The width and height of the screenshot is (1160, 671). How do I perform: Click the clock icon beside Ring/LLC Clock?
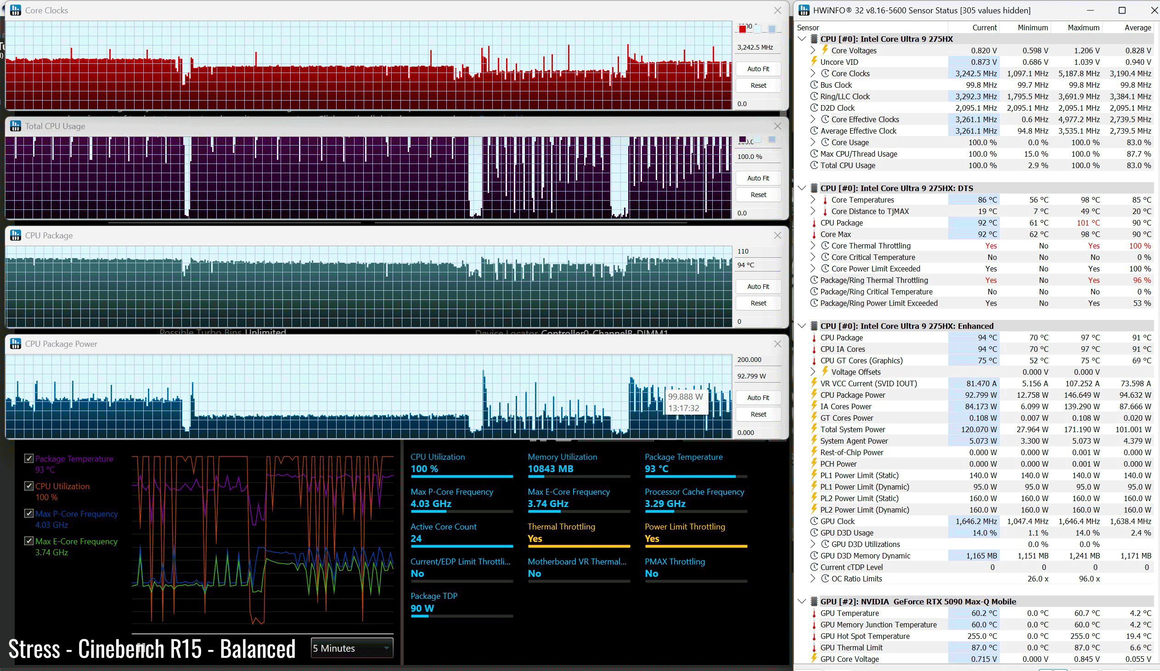click(814, 96)
